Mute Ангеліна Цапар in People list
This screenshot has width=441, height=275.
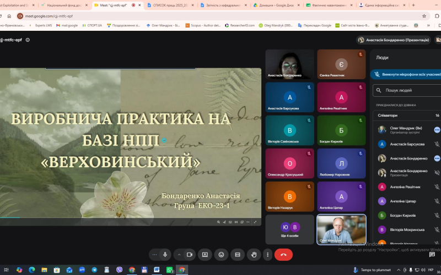[x=437, y=201]
